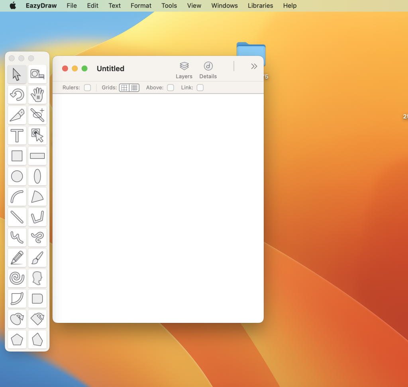Open the Libraries menu
The width and height of the screenshot is (408, 387).
tap(260, 6)
